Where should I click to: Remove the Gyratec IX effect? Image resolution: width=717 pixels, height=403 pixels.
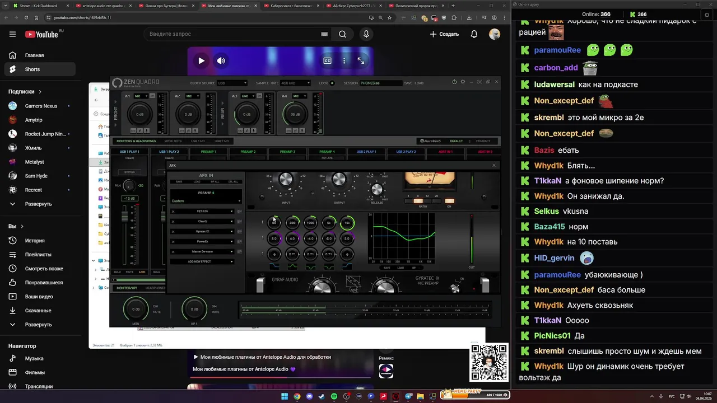click(x=173, y=231)
